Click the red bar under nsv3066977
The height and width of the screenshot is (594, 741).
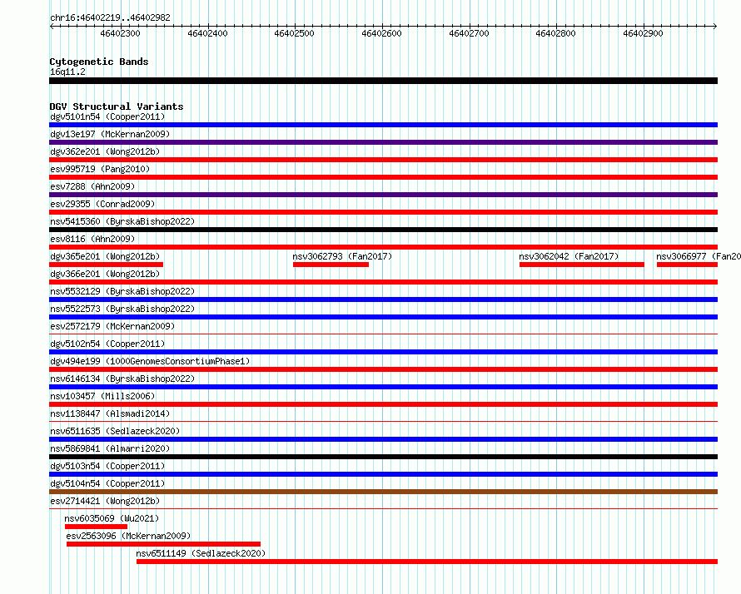click(687, 265)
